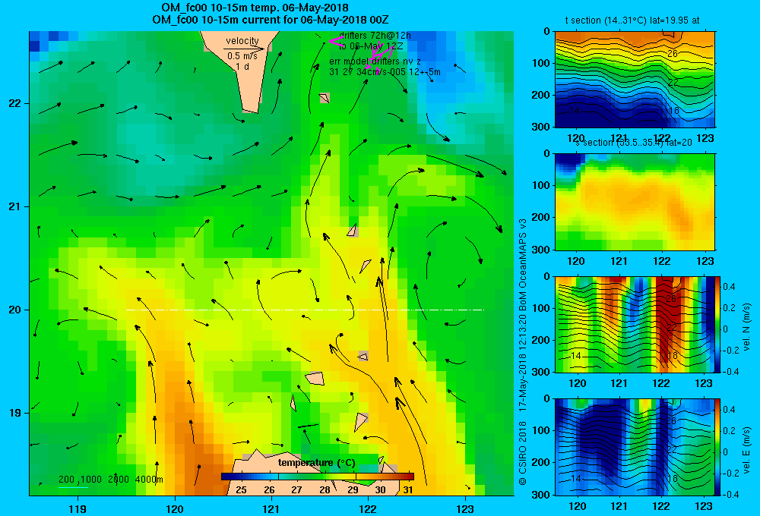Click the 'vel. N (m/s)' axis label
Screen dimensions: 760x516
click(746, 327)
